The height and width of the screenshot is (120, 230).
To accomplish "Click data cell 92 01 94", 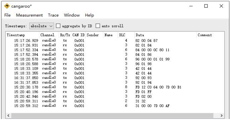I will [143, 83].
